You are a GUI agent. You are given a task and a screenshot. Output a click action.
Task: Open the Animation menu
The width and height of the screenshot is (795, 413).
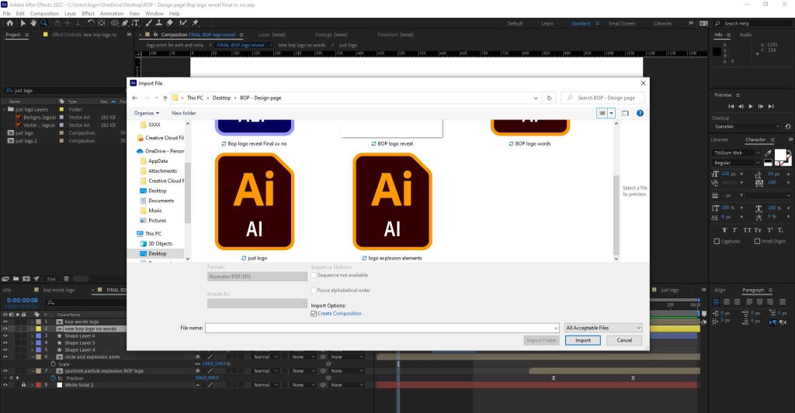(112, 14)
